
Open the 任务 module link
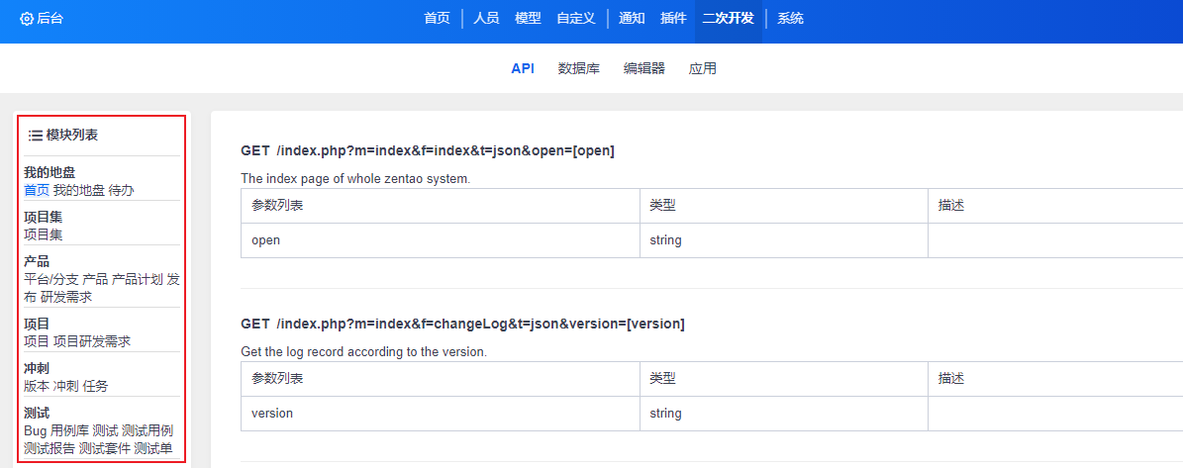pyautogui.click(x=95, y=386)
